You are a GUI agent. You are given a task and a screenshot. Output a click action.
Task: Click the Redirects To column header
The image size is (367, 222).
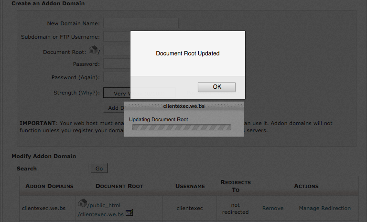(236, 186)
